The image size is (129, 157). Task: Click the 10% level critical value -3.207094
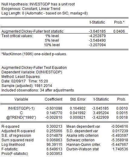coord(97,45)
